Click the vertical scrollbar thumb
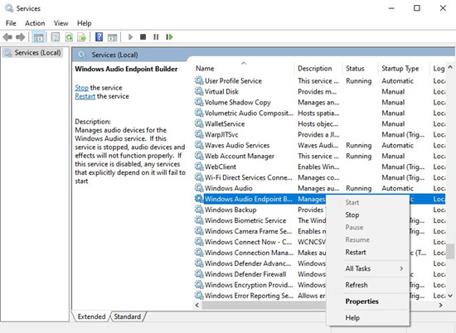 (450, 251)
